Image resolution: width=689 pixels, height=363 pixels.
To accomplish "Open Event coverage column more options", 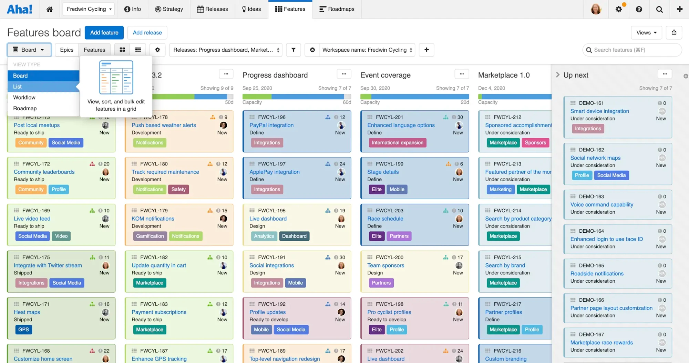I will click(462, 74).
